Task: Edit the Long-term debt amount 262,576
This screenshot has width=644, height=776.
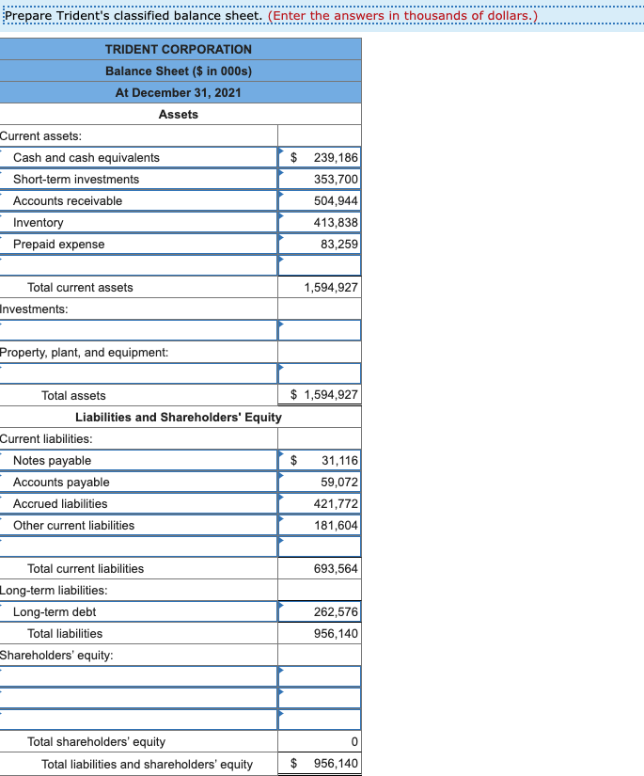Action: coord(320,611)
